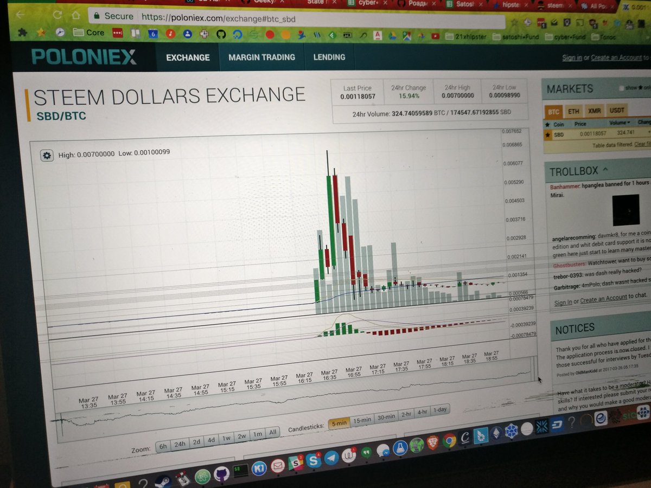
Task: Select the XMR markets tab
Action: point(593,111)
